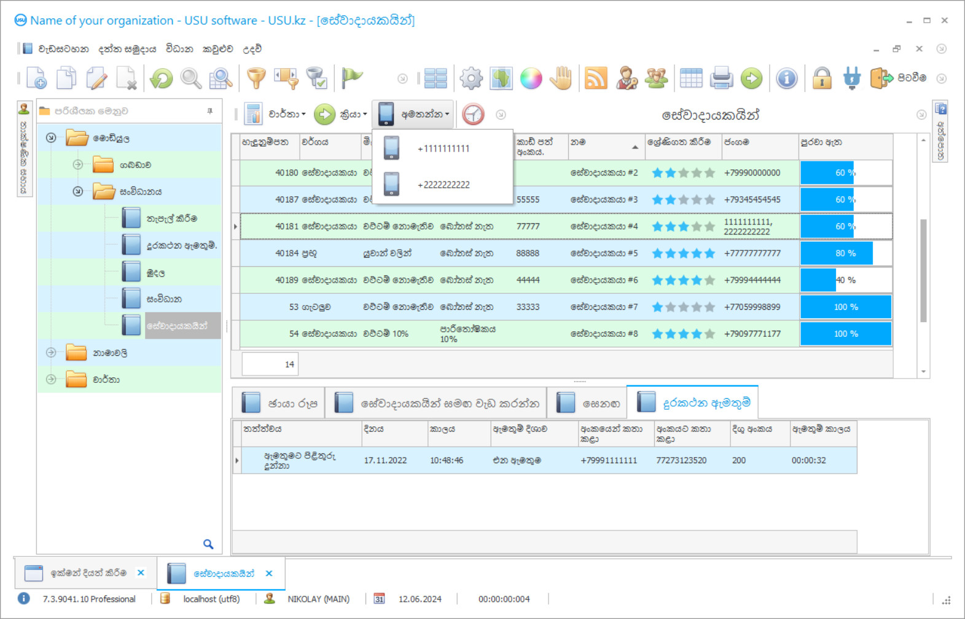
Task: Open the settings gear icon
Action: pyautogui.click(x=471, y=79)
